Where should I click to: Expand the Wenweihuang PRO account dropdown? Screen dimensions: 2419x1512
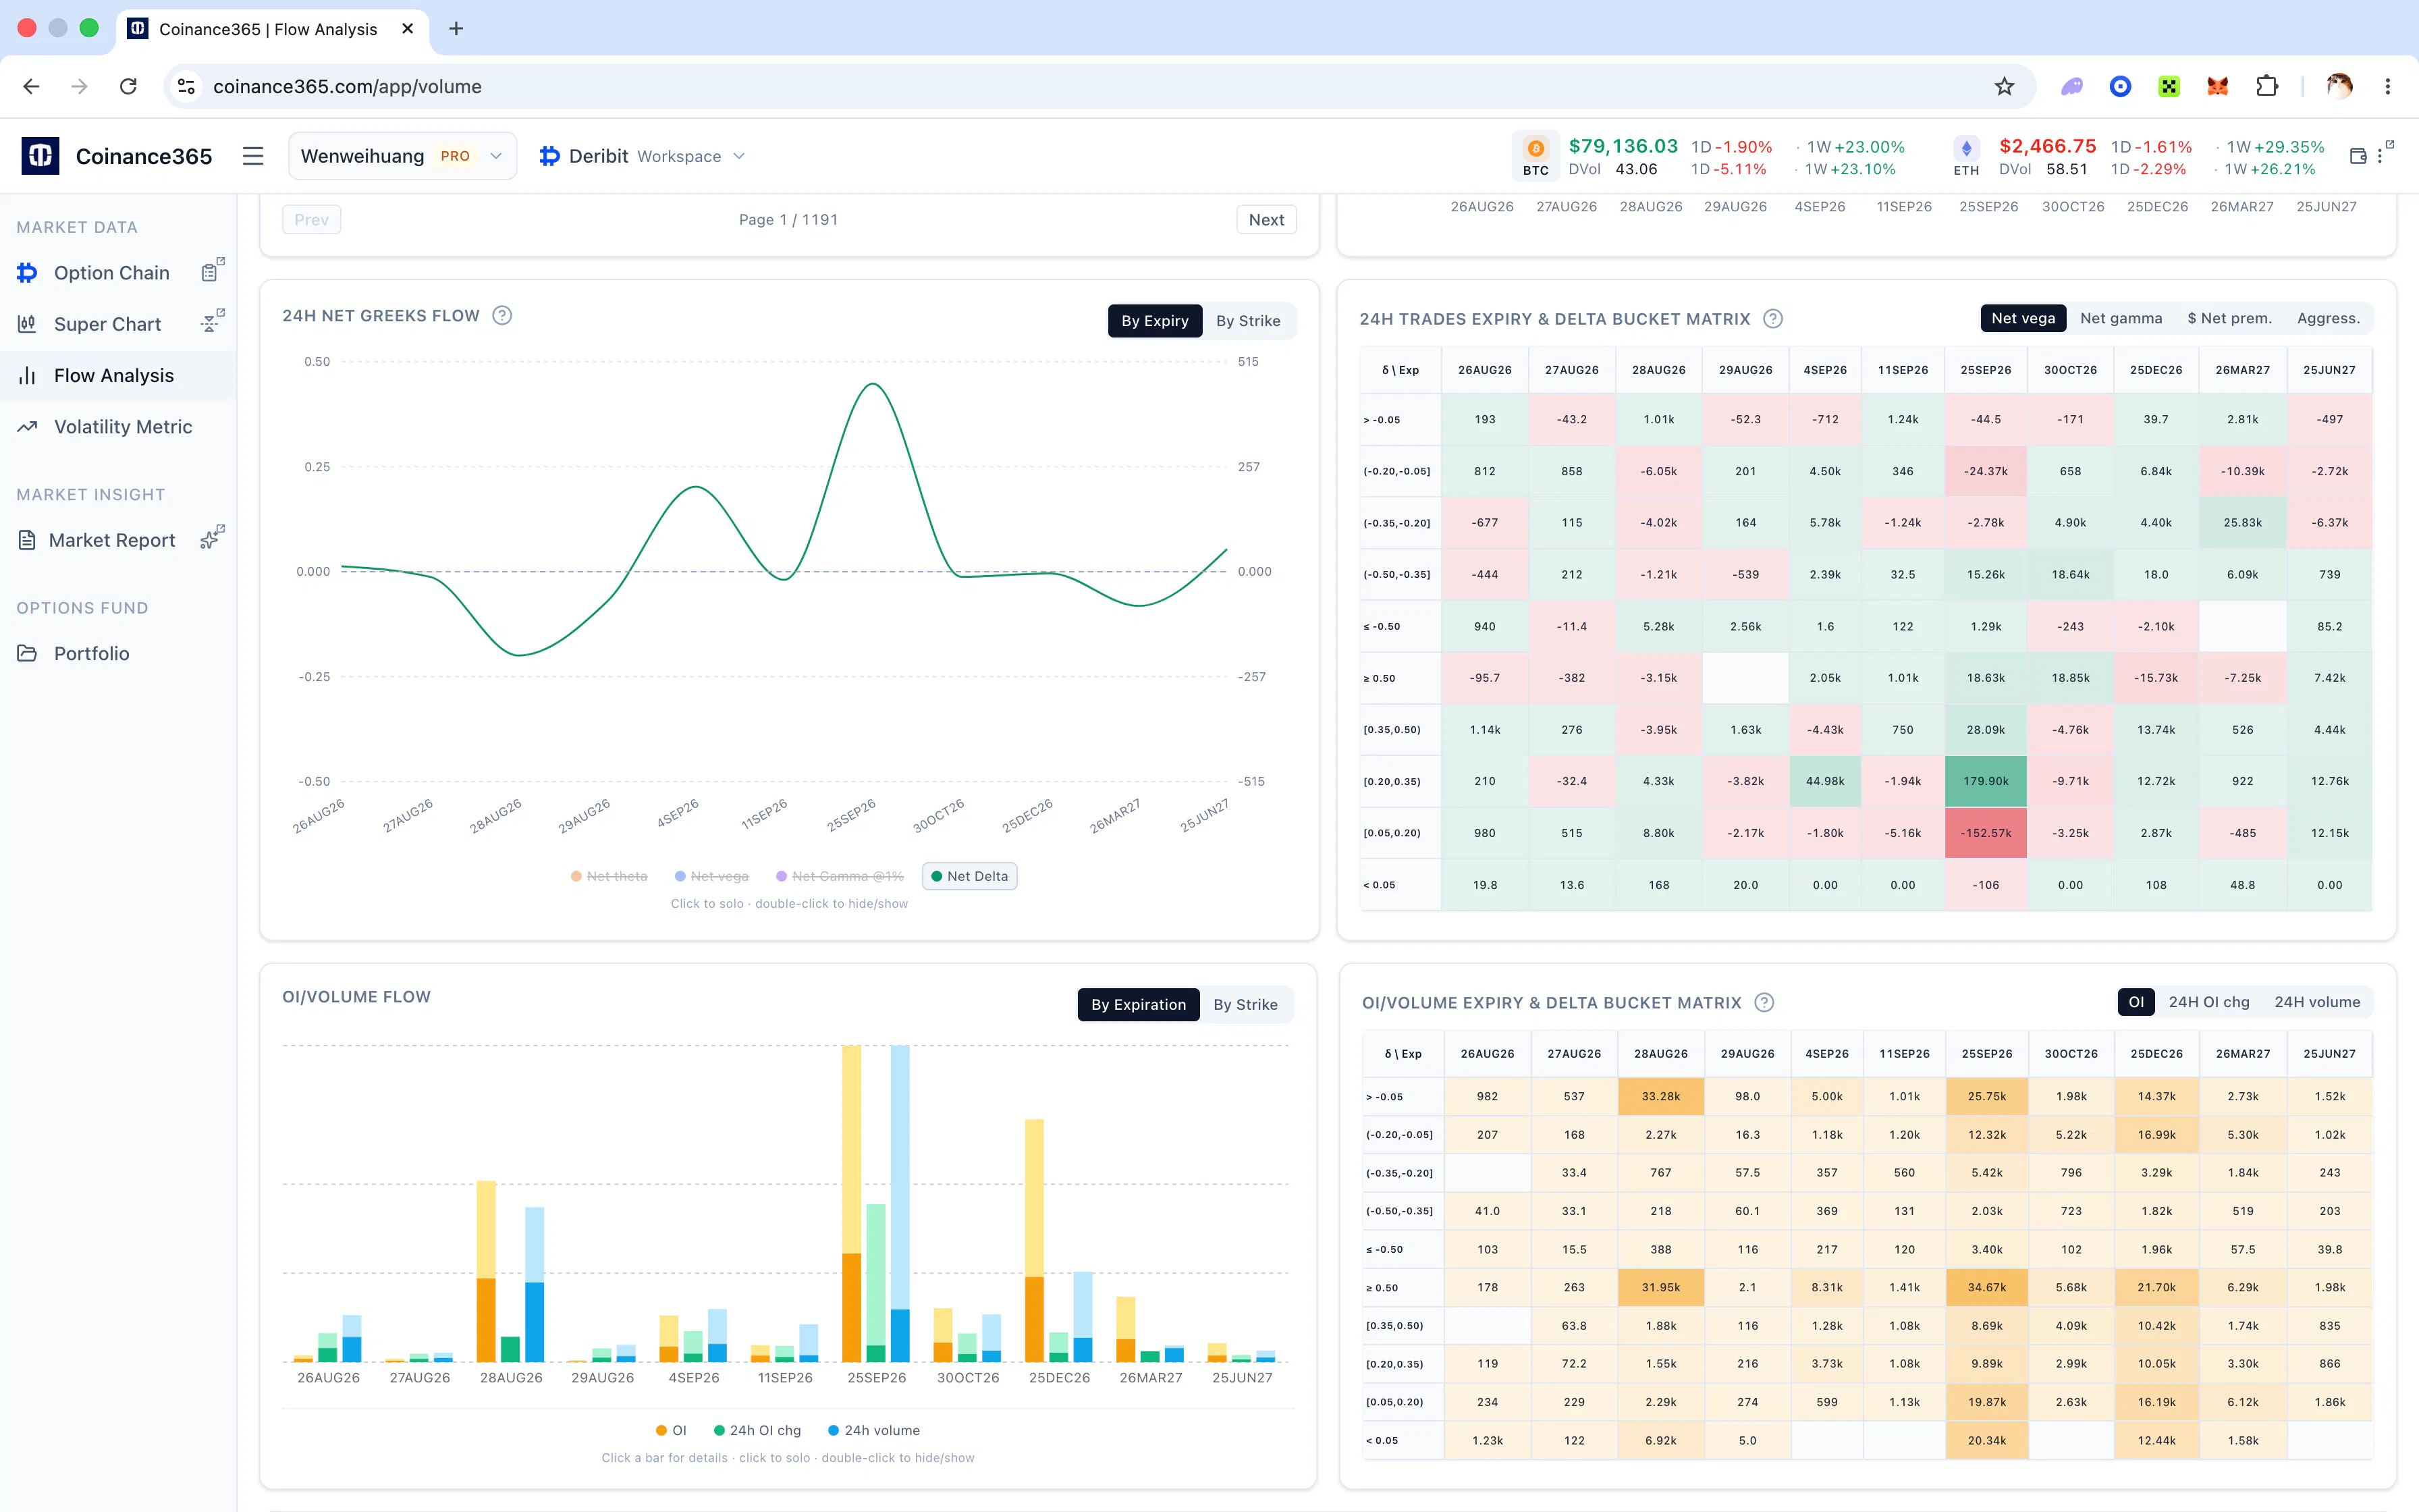[403, 156]
